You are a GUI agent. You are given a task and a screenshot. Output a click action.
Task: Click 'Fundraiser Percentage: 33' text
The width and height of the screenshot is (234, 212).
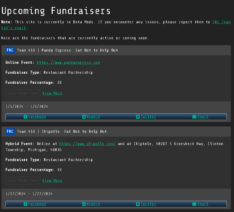(x=33, y=170)
